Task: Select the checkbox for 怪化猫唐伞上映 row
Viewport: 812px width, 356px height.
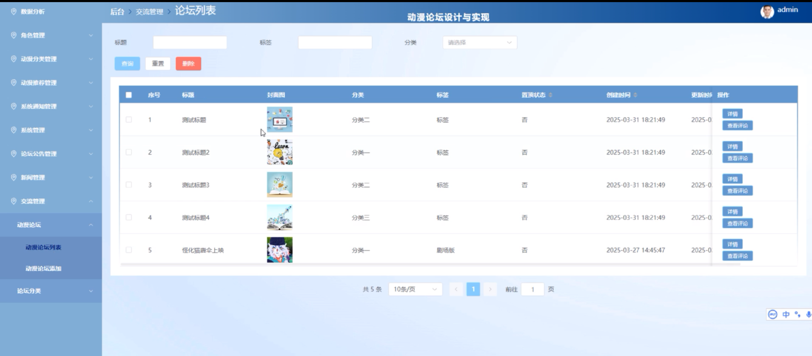Action: point(129,250)
